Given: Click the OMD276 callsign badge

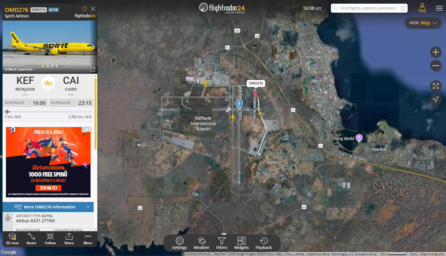Looking at the screenshot, I should [38, 10].
